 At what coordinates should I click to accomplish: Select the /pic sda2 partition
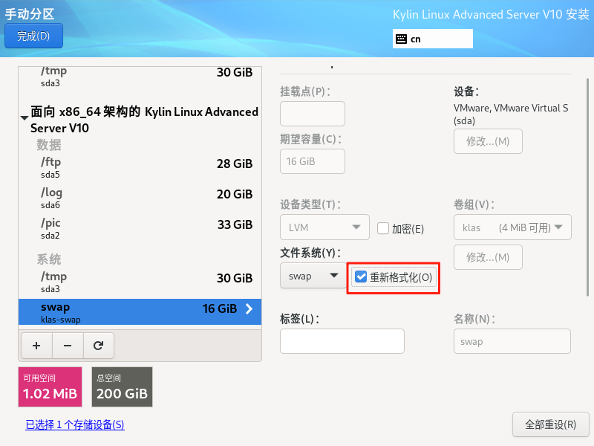[x=140, y=228]
